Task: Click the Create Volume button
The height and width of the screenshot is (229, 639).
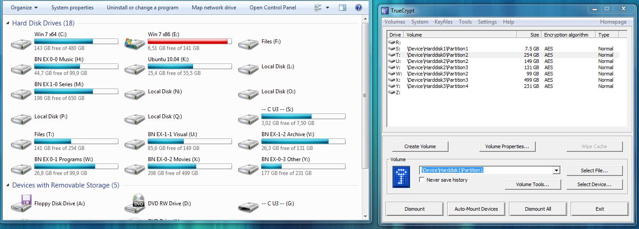Action: 420,146
